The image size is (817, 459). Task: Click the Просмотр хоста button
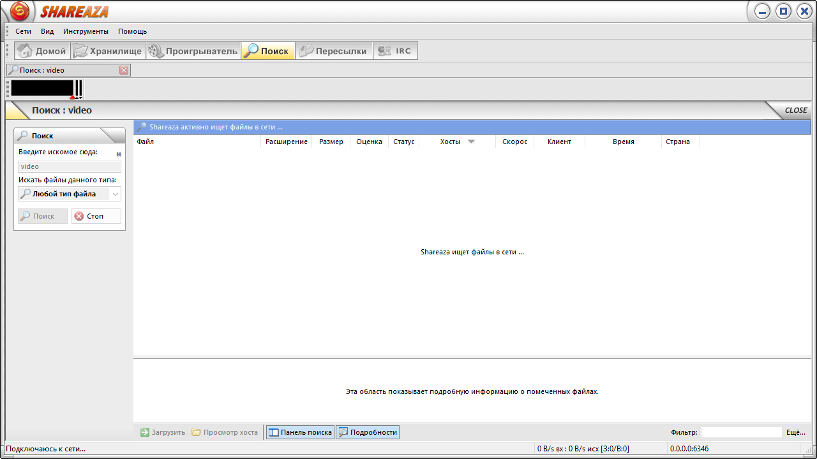pyautogui.click(x=225, y=432)
